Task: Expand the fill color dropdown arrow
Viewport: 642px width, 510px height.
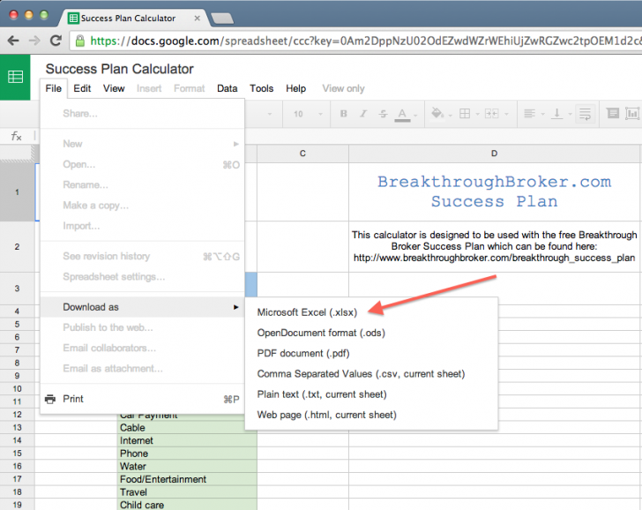Action: coord(451,115)
